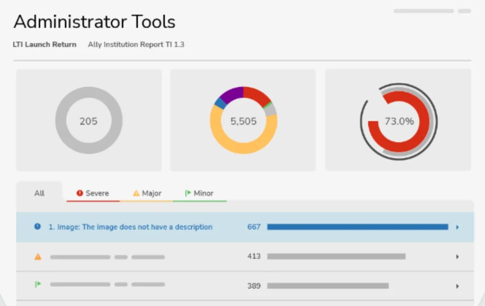The image size is (485, 306).
Task: Select the All tab
Action: [x=39, y=193]
